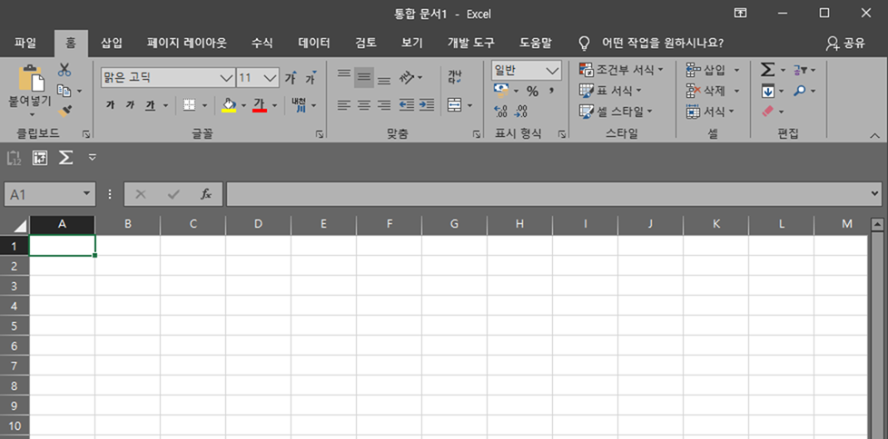Click the Paste (붙여넣기) clipboard icon

click(31, 77)
